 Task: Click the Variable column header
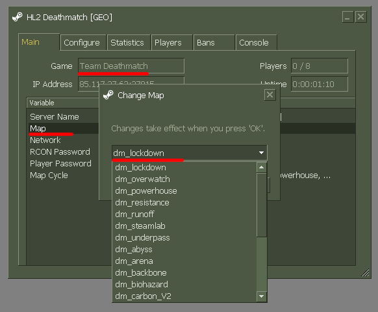[63, 103]
